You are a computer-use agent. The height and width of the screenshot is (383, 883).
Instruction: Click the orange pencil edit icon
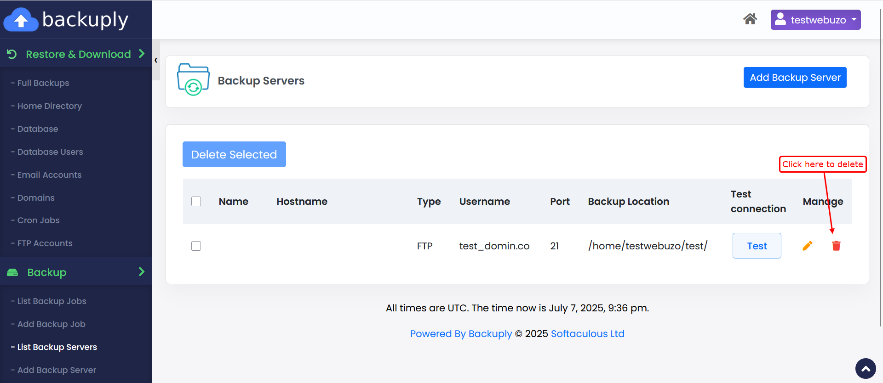click(x=807, y=246)
